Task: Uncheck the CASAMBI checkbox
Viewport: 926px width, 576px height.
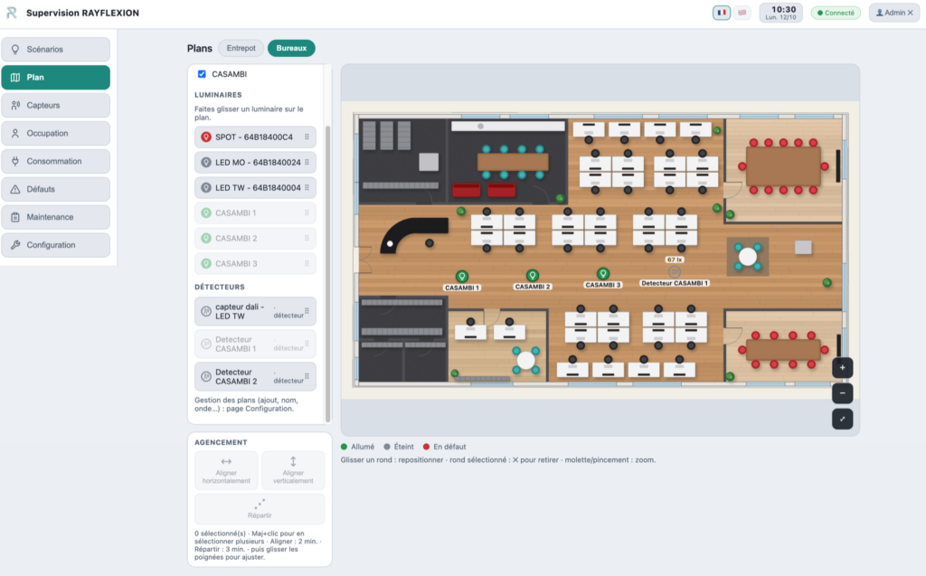Action: coord(202,74)
